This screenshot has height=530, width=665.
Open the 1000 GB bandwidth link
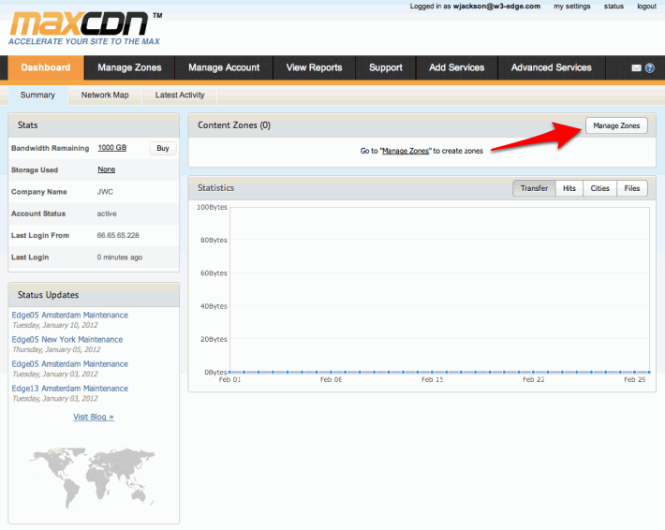point(112,148)
